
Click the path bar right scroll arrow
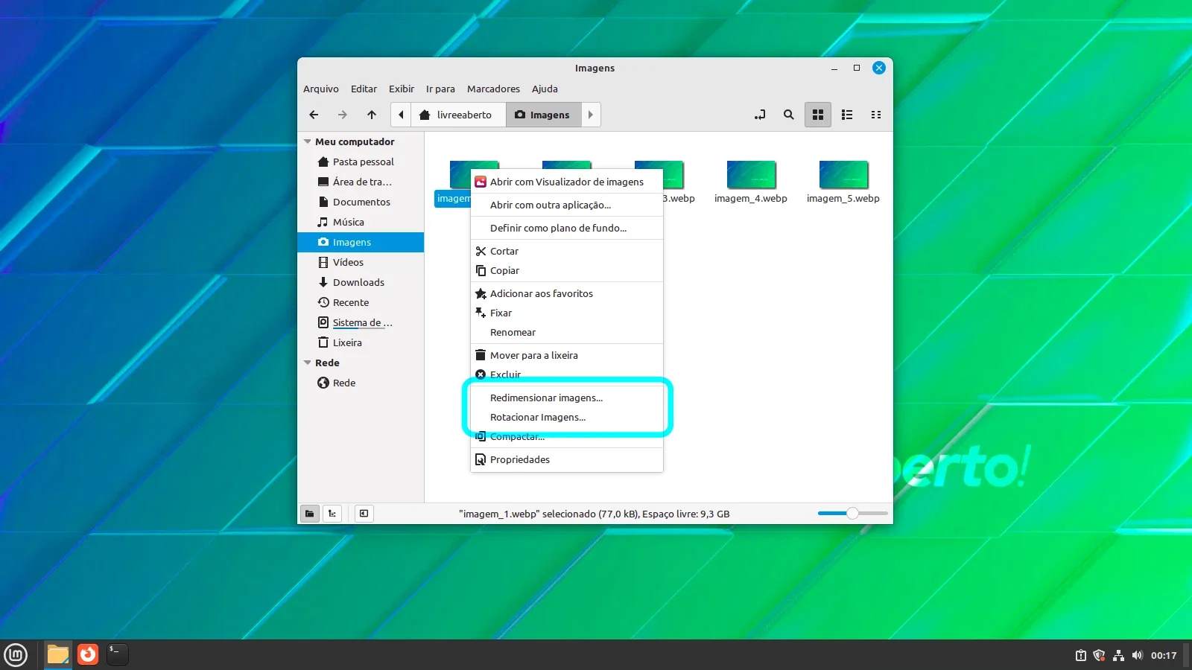tap(591, 115)
